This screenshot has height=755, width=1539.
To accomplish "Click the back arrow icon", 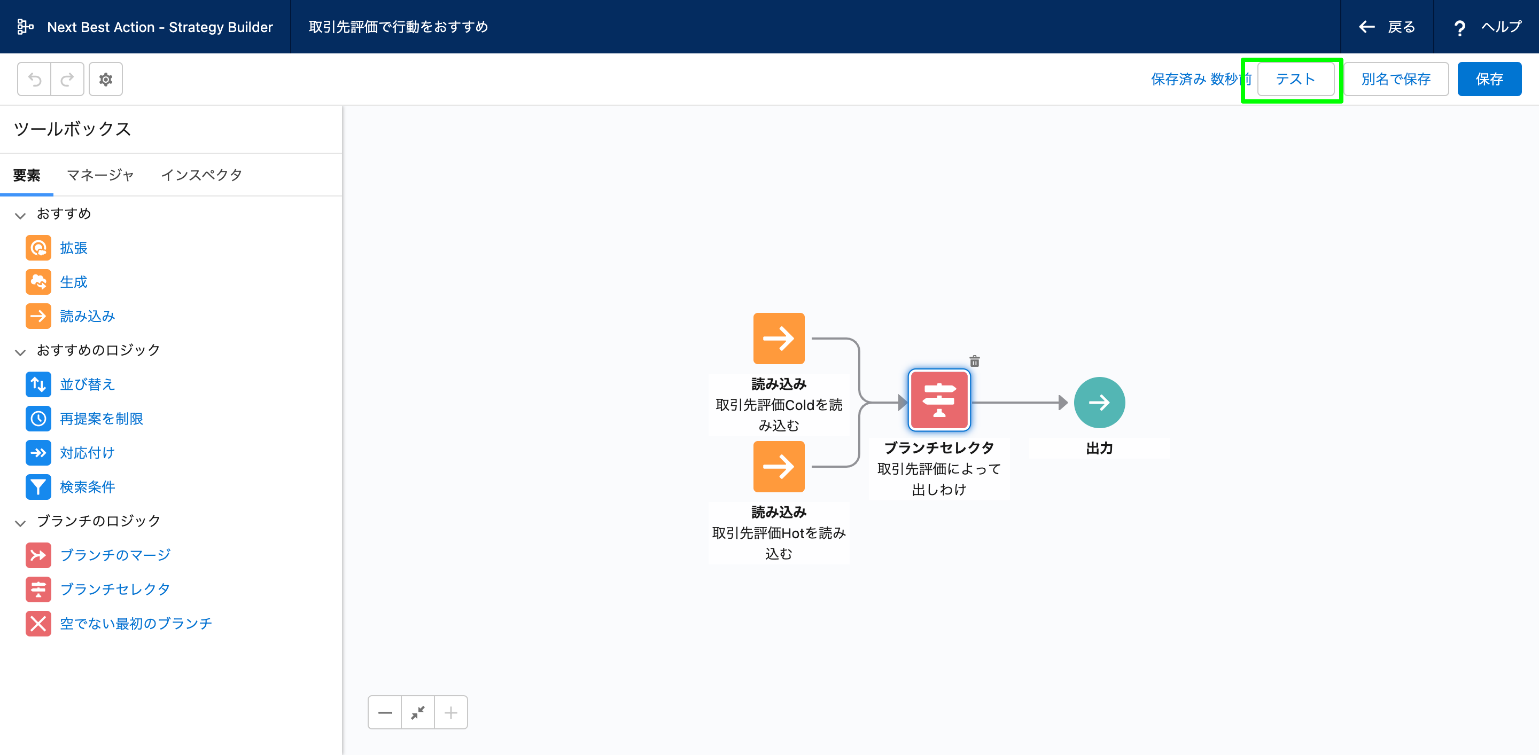I will click(x=1367, y=27).
